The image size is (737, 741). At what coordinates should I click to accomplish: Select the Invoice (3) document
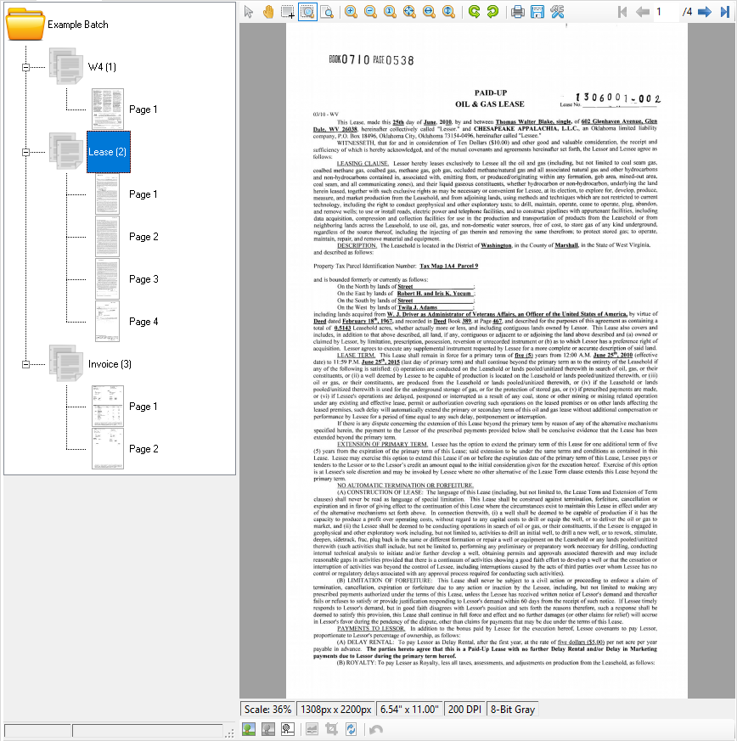110,364
